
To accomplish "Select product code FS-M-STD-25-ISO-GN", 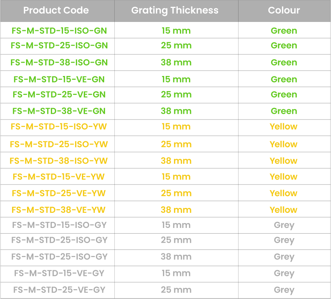I will pyautogui.click(x=59, y=46).
